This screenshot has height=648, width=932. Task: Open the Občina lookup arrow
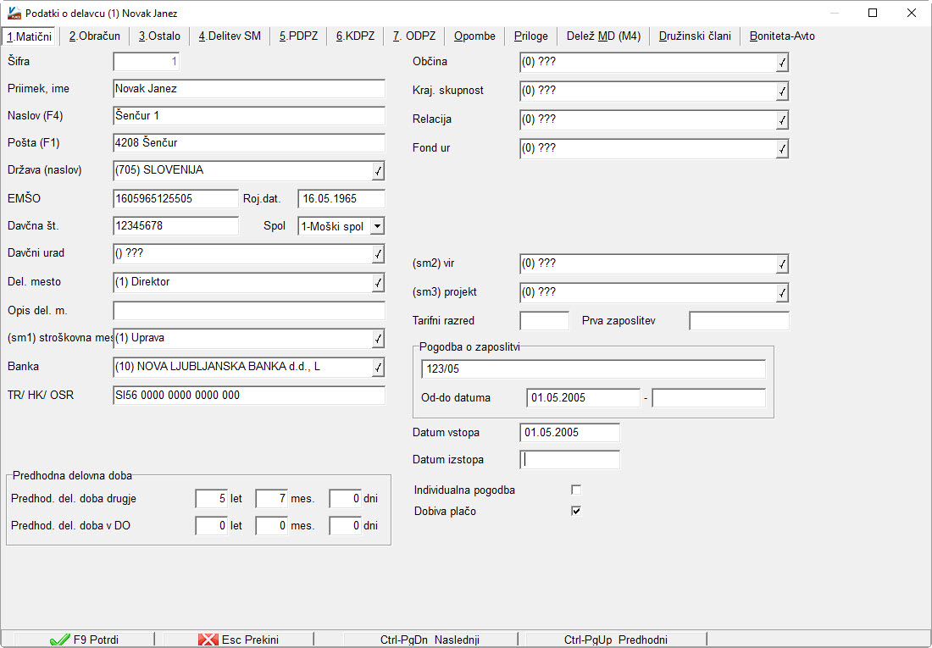[782, 63]
